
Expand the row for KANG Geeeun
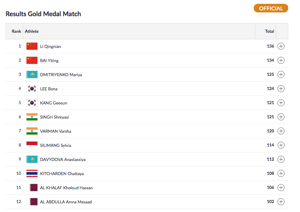(x=281, y=103)
